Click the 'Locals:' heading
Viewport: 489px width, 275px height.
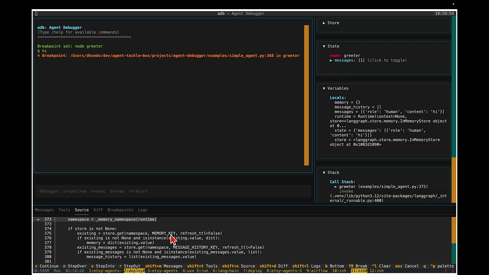tap(338, 98)
